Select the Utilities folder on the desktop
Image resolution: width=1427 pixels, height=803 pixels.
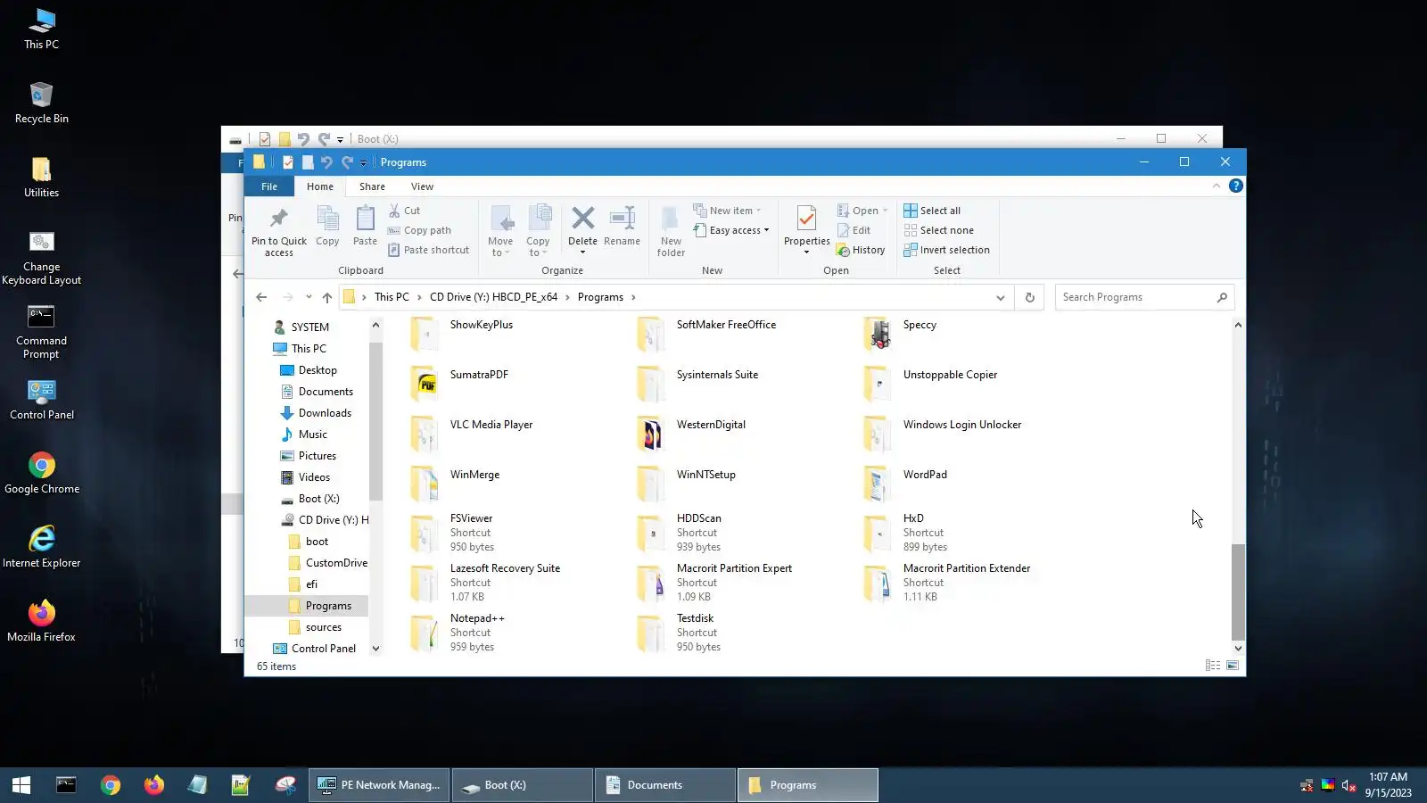click(41, 178)
